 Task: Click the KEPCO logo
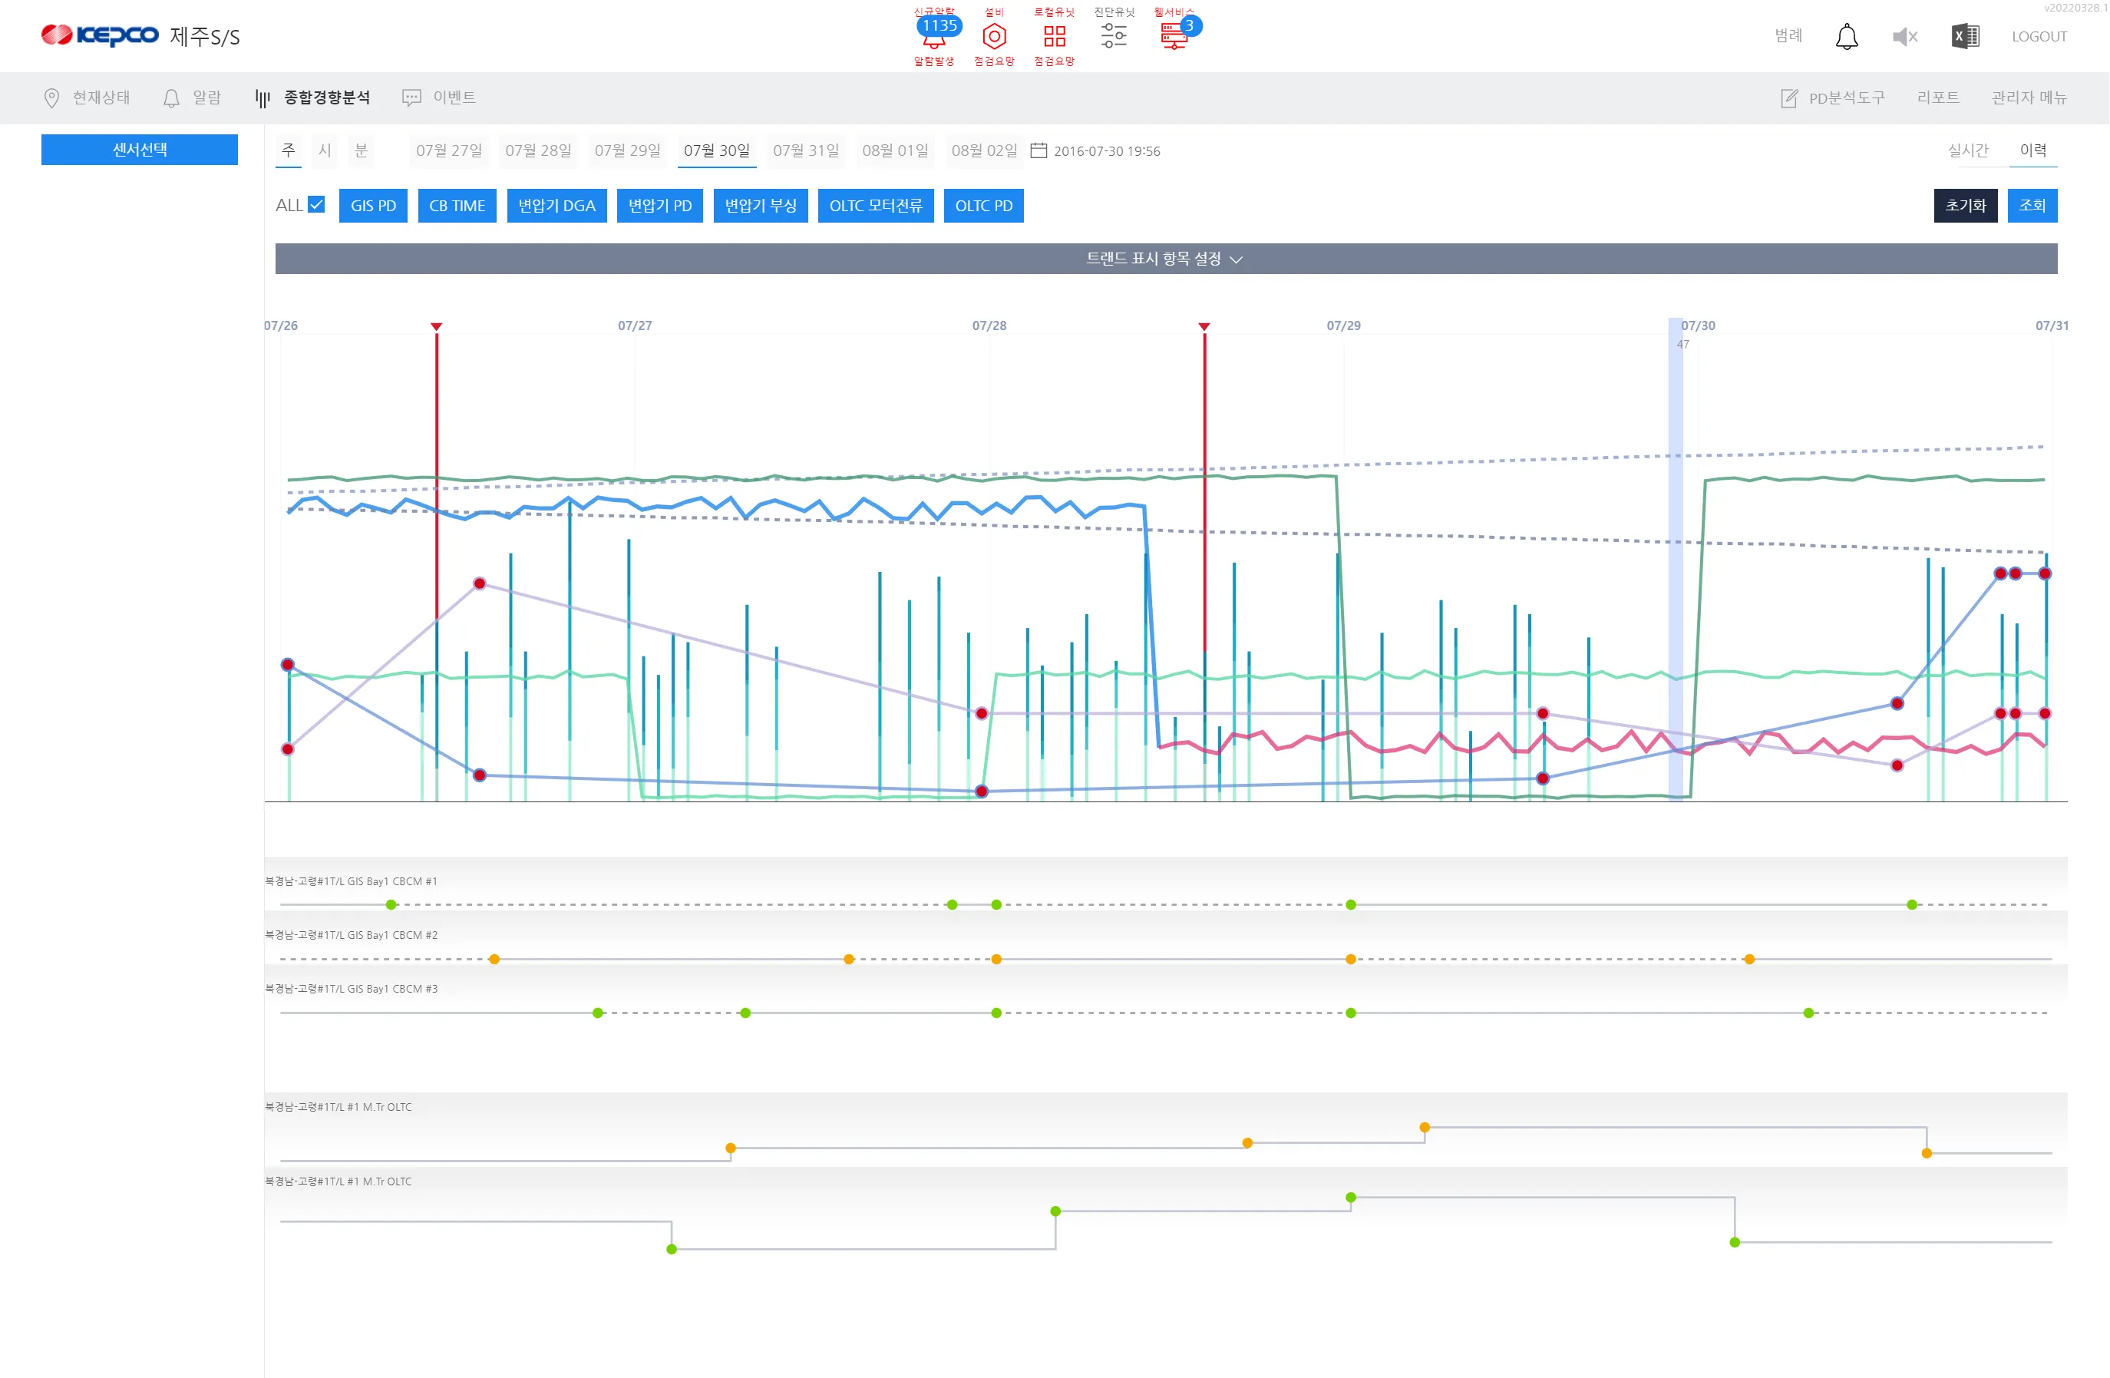coord(101,35)
